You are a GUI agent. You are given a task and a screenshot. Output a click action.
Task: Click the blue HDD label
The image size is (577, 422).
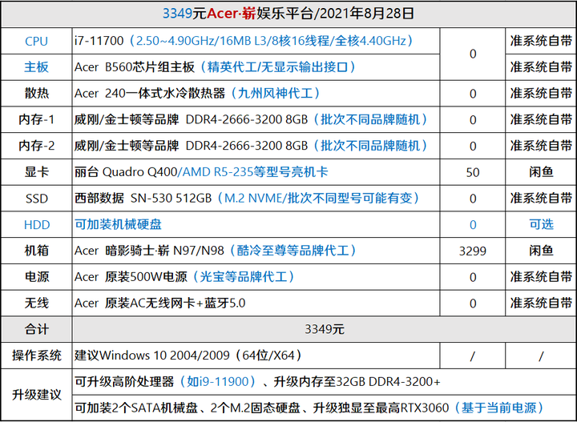[36, 224]
